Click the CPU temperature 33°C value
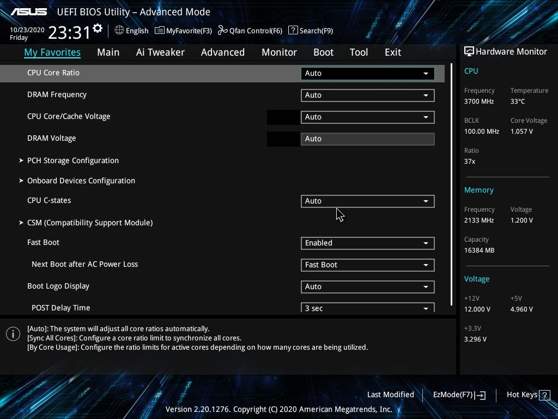Image resolution: width=558 pixels, height=419 pixels. pyautogui.click(x=518, y=101)
